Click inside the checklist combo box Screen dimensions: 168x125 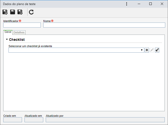tap(76, 50)
